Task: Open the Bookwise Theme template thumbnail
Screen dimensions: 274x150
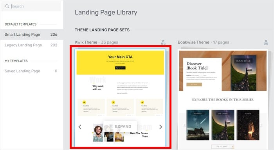Action: pos(223,99)
